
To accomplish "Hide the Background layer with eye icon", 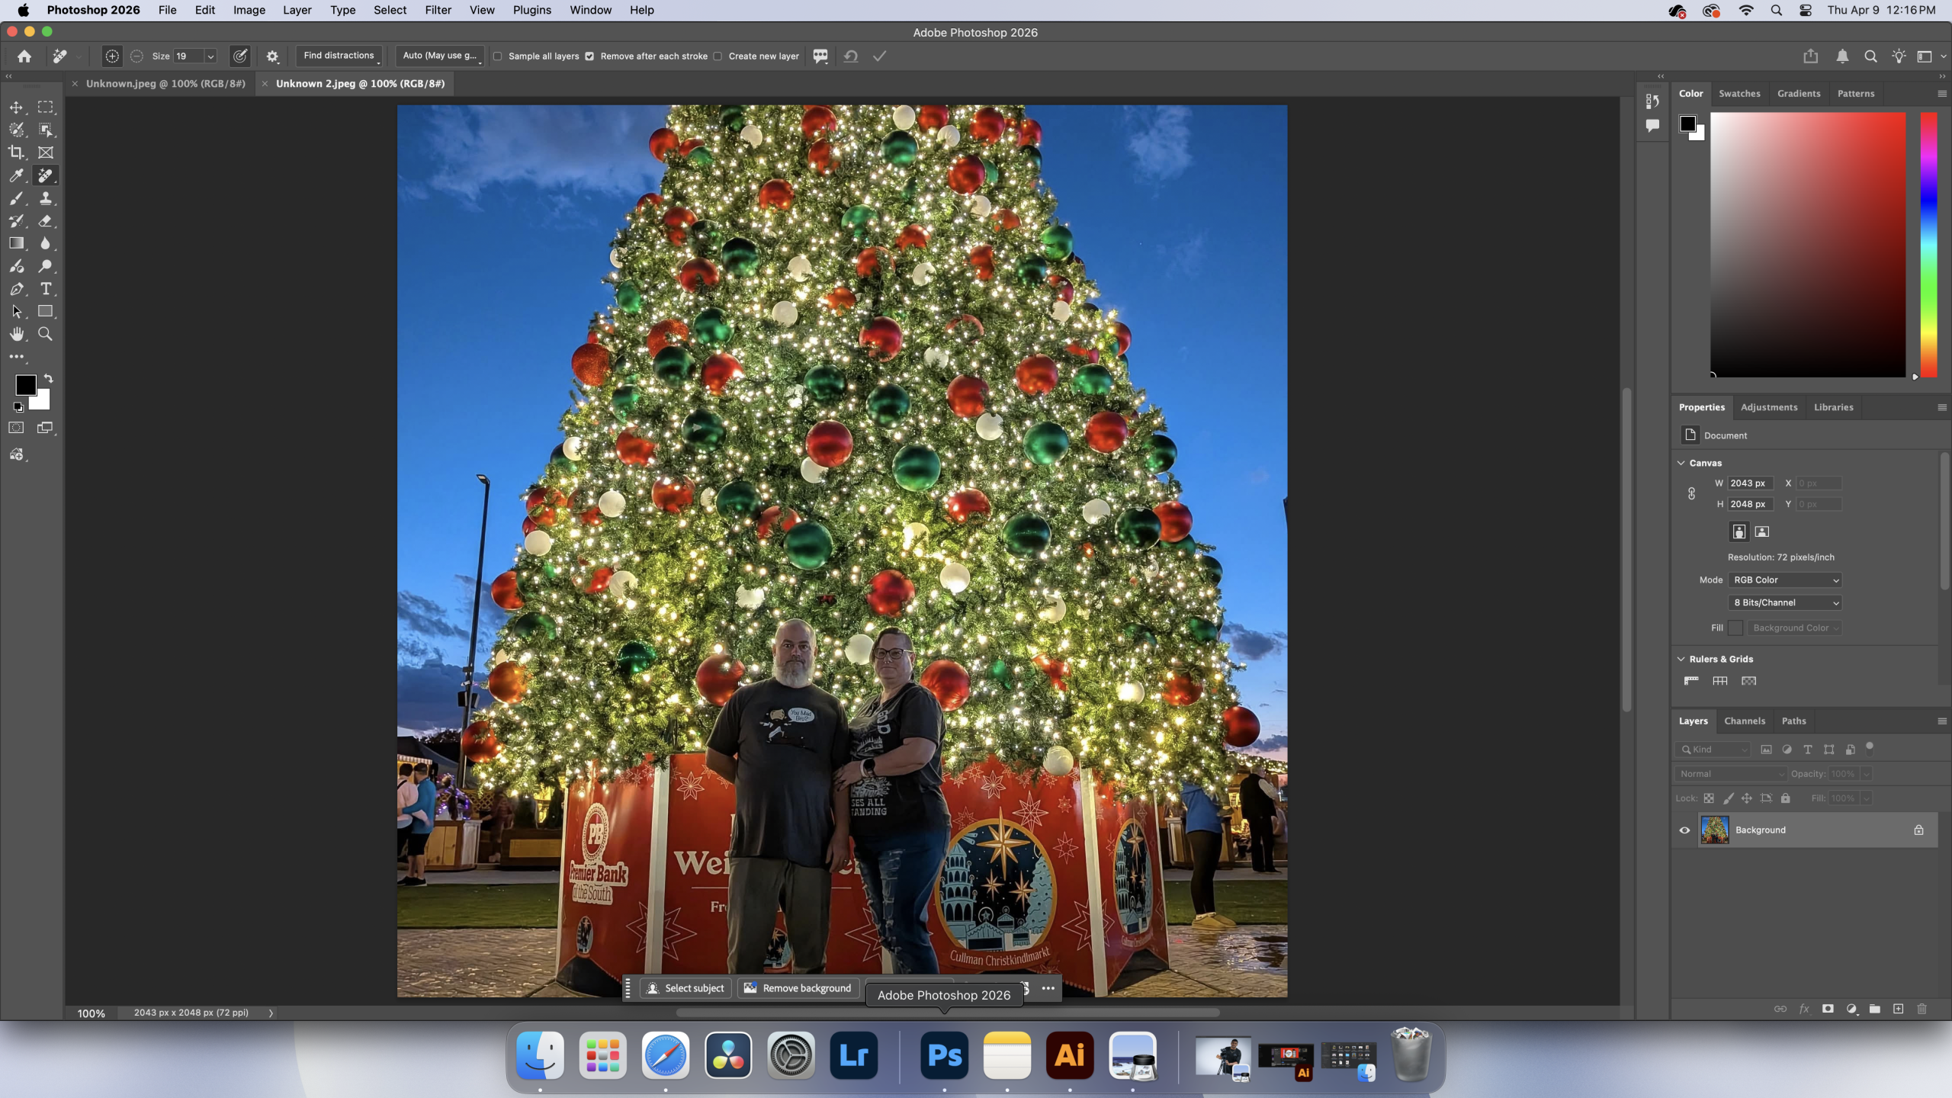I will tap(1684, 830).
